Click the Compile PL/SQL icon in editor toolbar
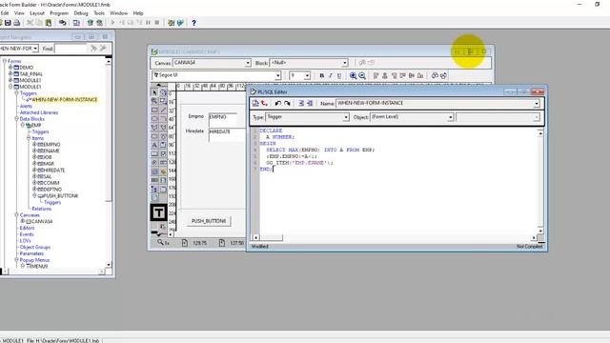This screenshot has height=343, width=610. click(255, 103)
